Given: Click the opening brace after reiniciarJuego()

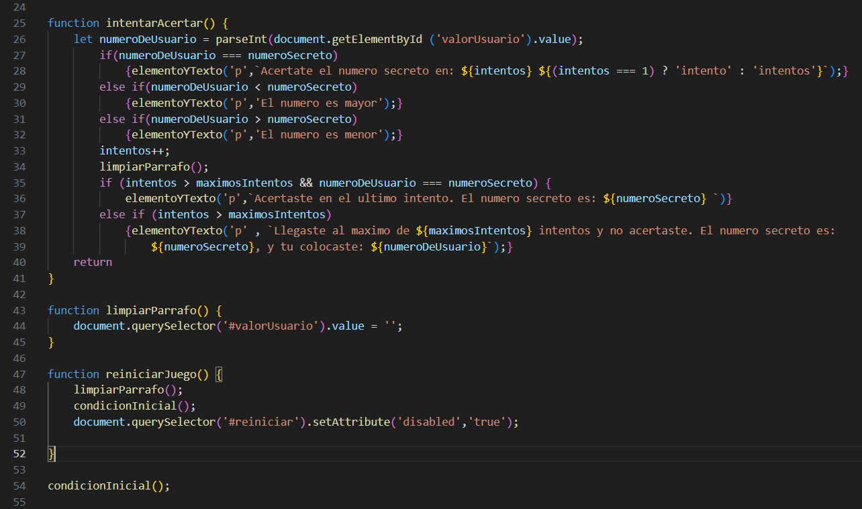Looking at the screenshot, I should coord(219,374).
